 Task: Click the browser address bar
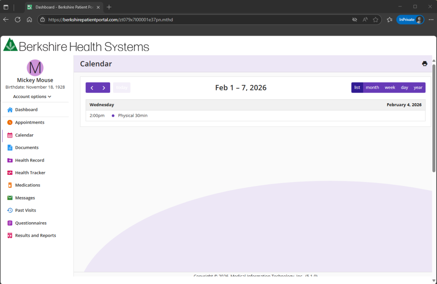(192, 20)
